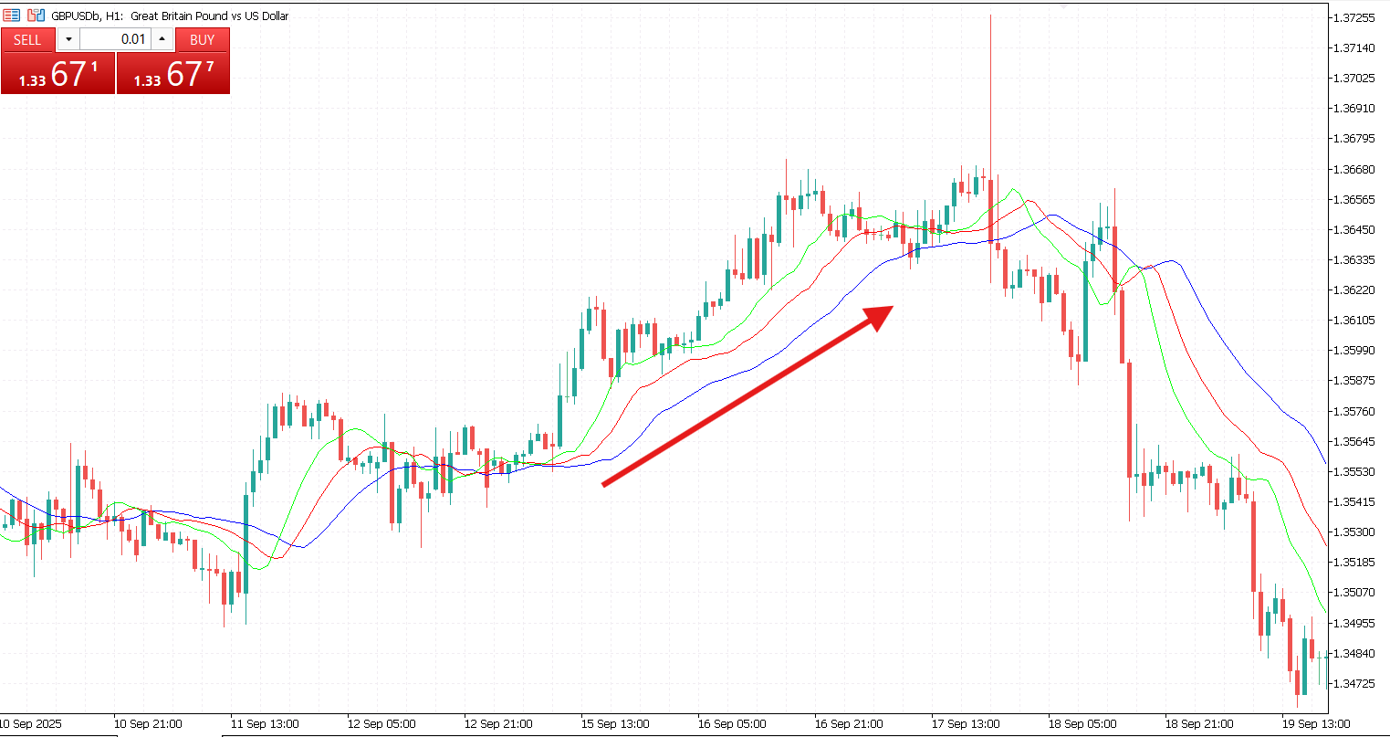Open the Depth of Market icon

(37, 16)
